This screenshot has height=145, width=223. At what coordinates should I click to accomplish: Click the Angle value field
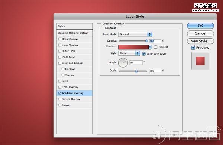(136, 63)
